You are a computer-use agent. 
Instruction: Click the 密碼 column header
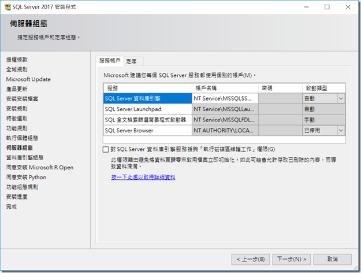point(280,88)
